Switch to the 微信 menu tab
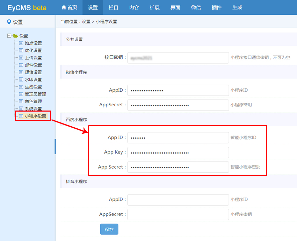The height and width of the screenshot is (241, 297). [x=196, y=7]
